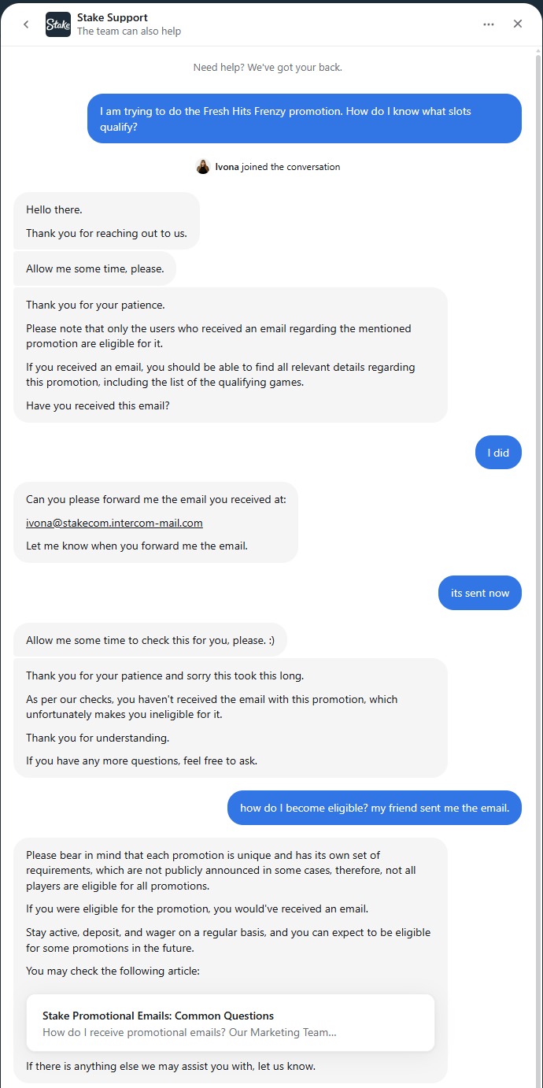
Task: Select the "its sent now" message bubble
Action: [480, 593]
